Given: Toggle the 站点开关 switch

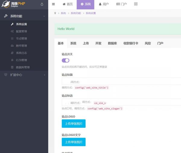Looking at the screenshot, I should (x=65, y=61).
